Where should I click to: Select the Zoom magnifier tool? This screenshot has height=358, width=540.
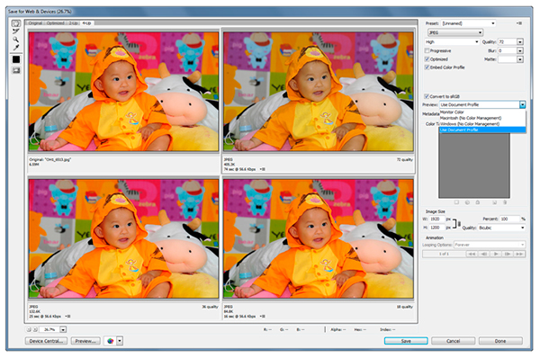16,40
